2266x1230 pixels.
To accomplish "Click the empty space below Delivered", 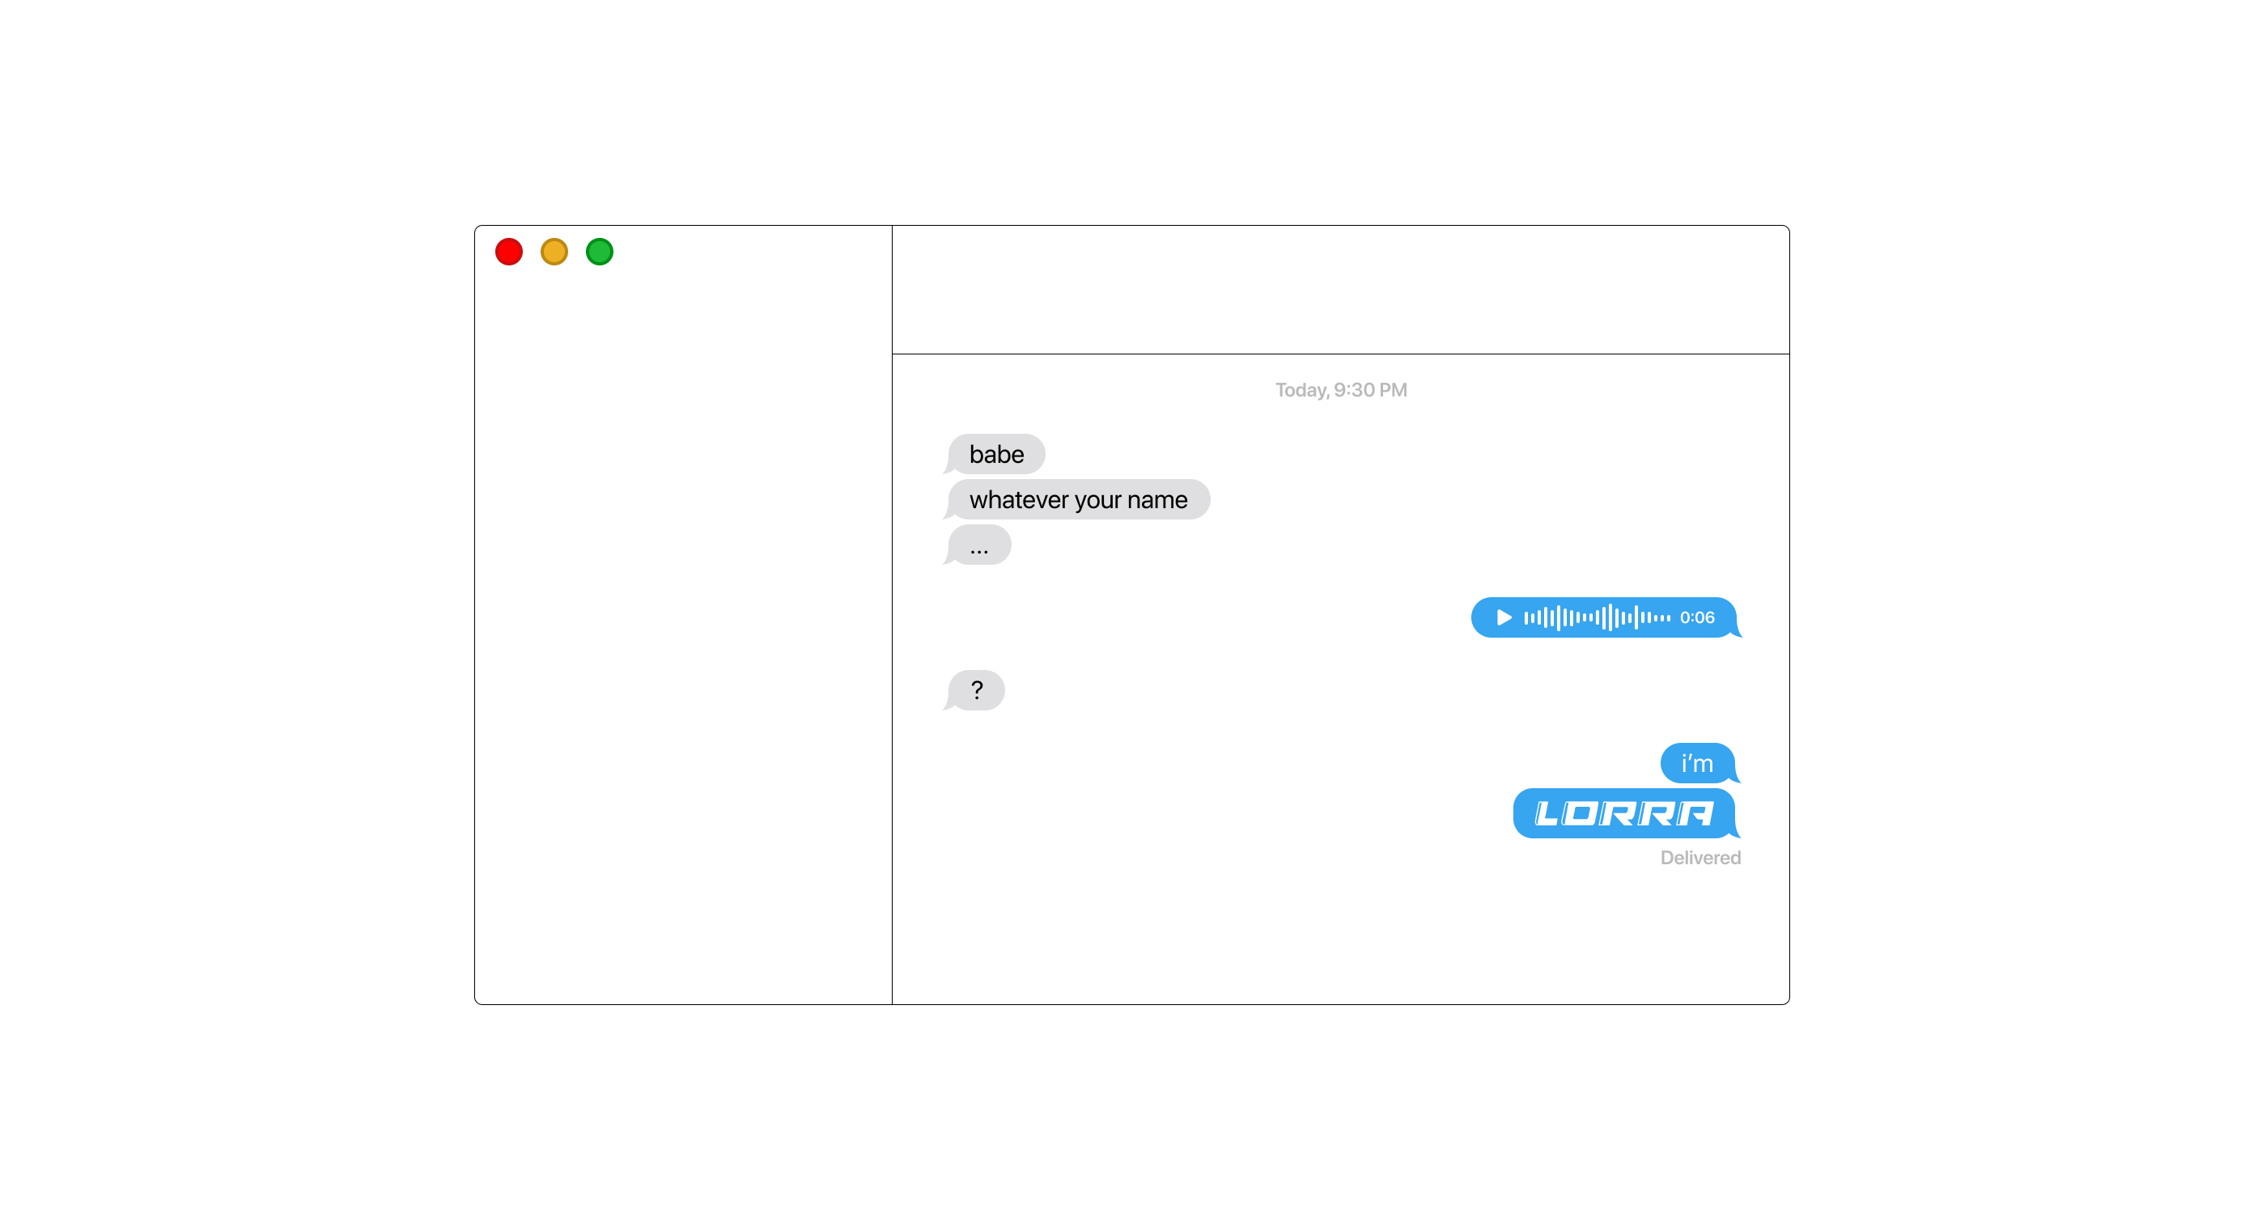I will 1341,937.
